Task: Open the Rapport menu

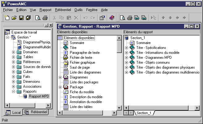Action: click(45, 10)
